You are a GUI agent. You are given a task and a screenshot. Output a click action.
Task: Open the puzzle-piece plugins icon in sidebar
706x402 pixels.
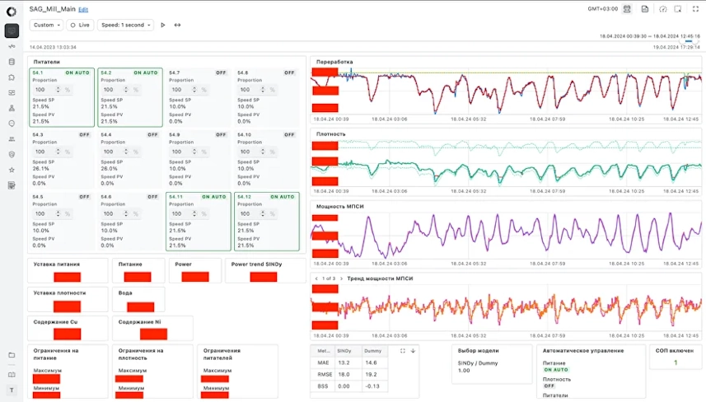[x=12, y=77]
